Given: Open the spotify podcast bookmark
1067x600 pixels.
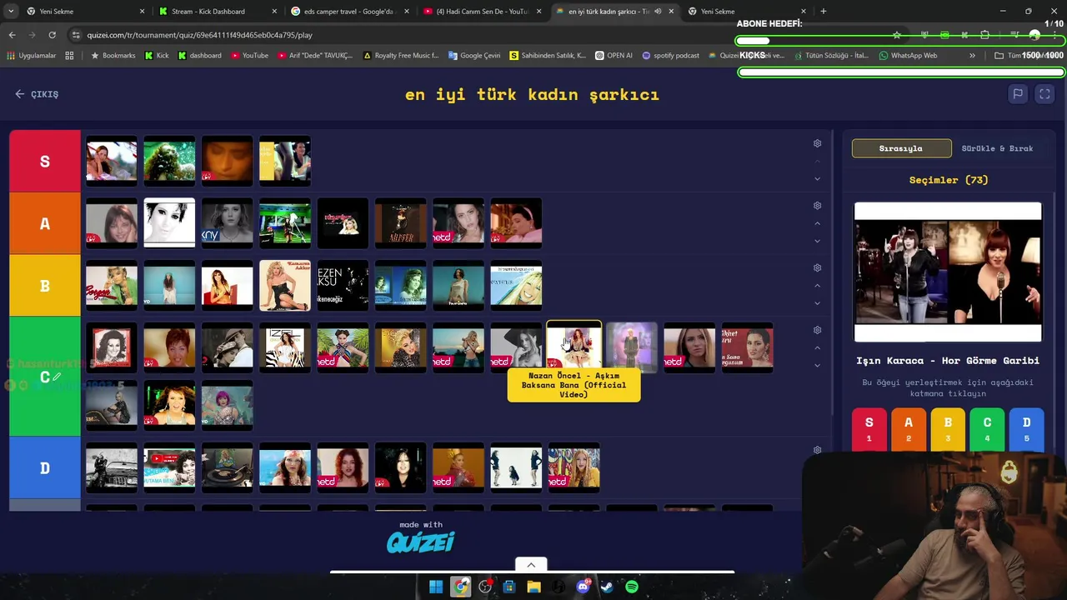Looking at the screenshot, I should [670, 55].
